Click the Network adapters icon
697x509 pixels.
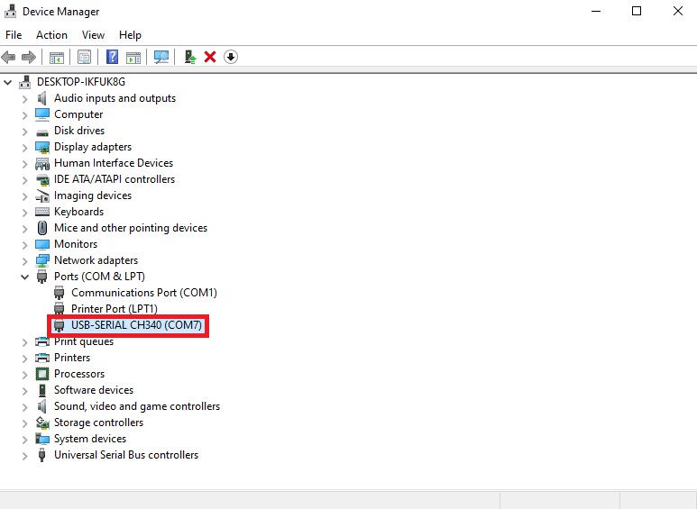[x=42, y=260]
